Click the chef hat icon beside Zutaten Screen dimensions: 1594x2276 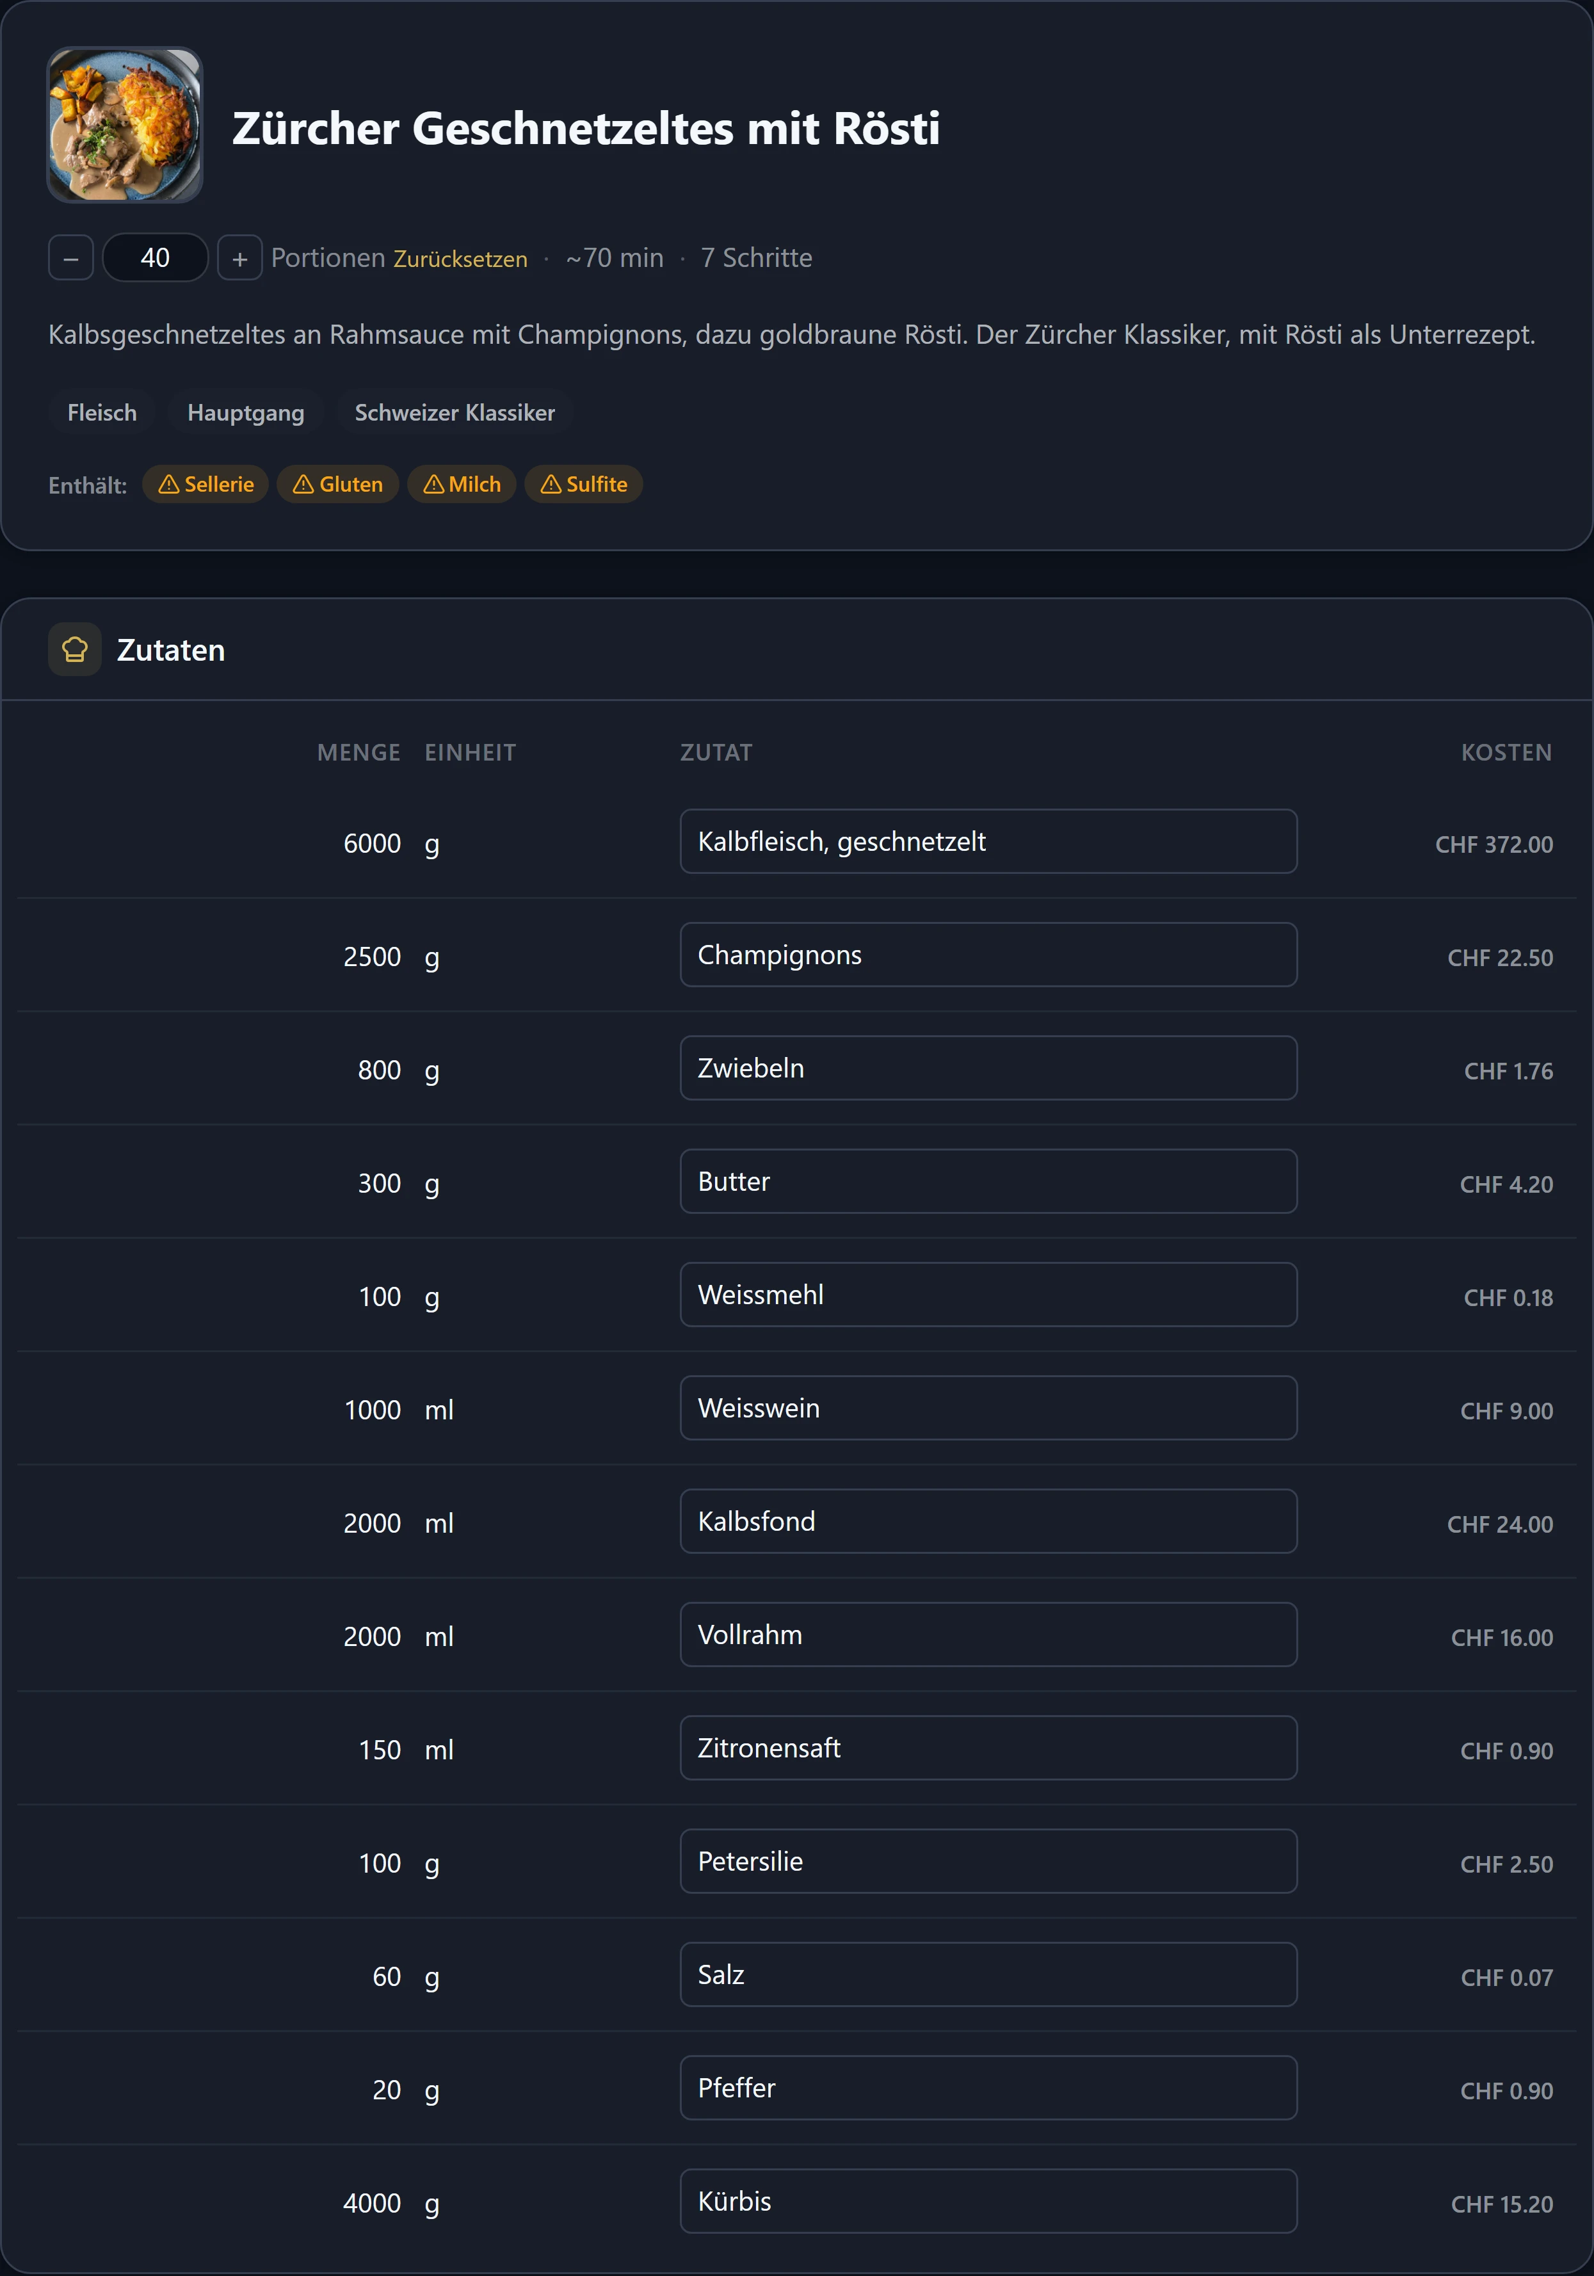[74, 649]
